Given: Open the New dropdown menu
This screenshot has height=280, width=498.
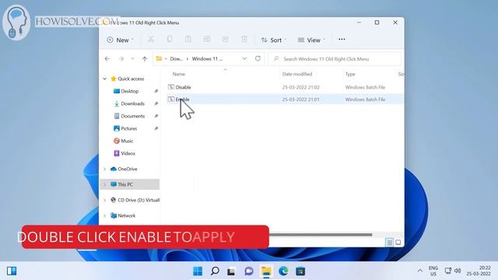Looking at the screenshot, I should (121, 40).
